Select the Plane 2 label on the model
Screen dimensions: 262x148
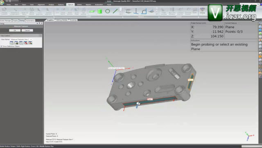pos(190,80)
